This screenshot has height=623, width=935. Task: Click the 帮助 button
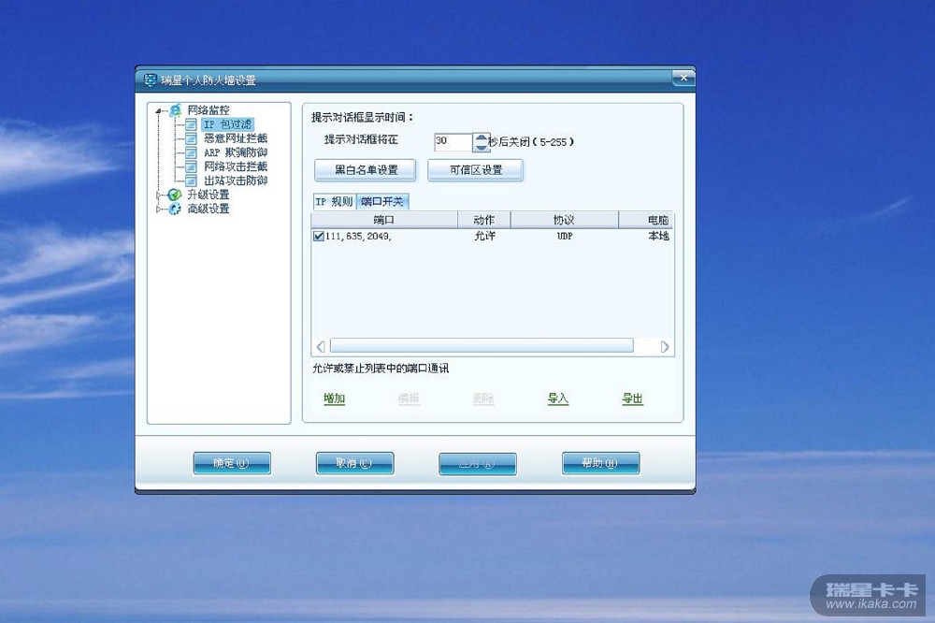(x=600, y=463)
